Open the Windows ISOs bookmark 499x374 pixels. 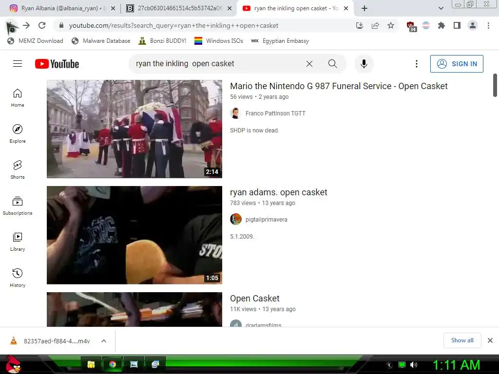[x=219, y=41]
